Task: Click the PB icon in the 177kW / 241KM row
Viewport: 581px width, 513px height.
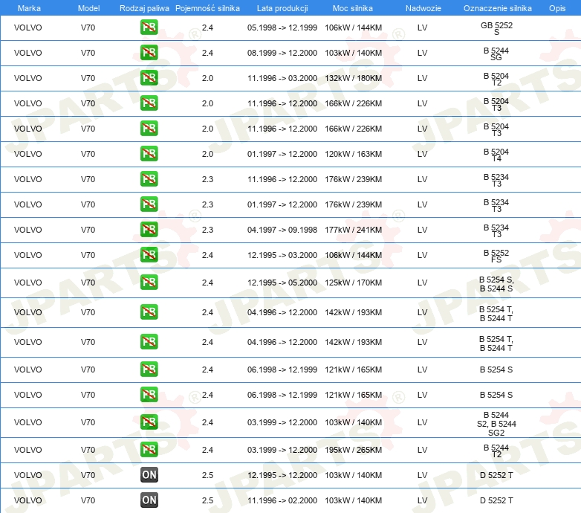Action: [149, 230]
